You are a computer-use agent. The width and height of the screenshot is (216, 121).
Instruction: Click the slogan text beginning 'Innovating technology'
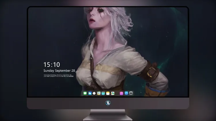[58, 76]
